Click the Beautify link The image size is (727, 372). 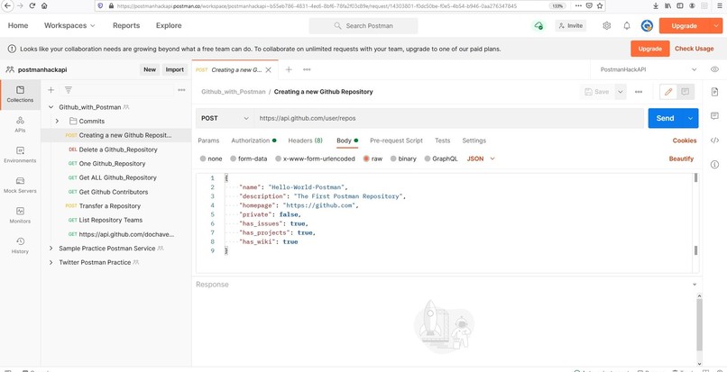(681, 159)
